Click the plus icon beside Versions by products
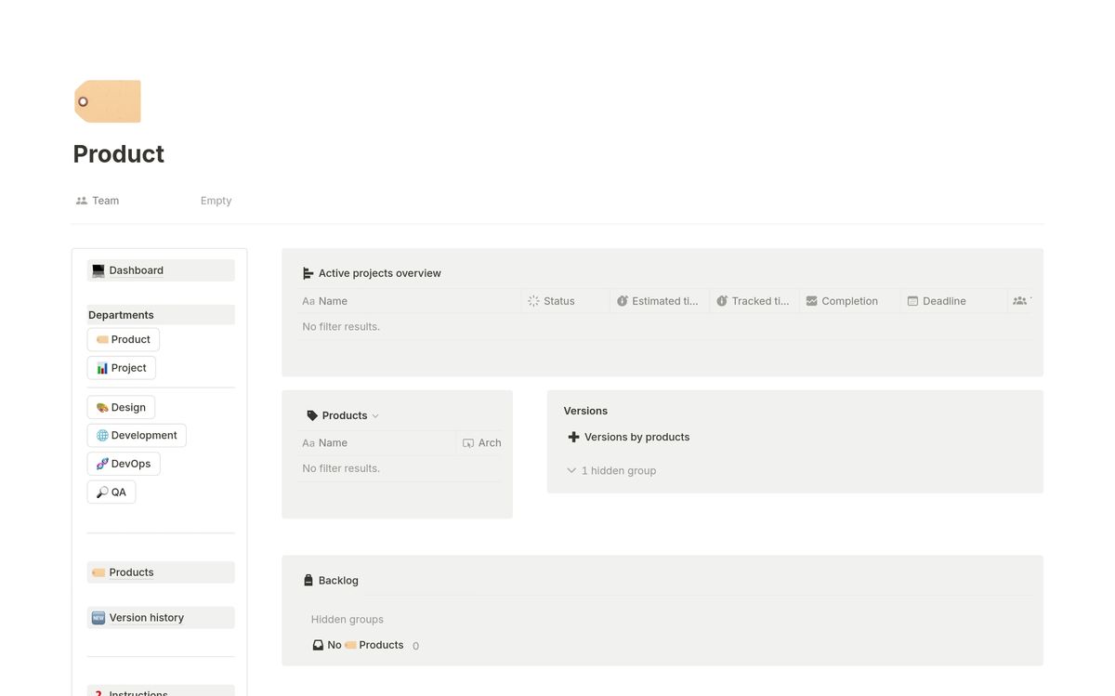 coord(573,437)
